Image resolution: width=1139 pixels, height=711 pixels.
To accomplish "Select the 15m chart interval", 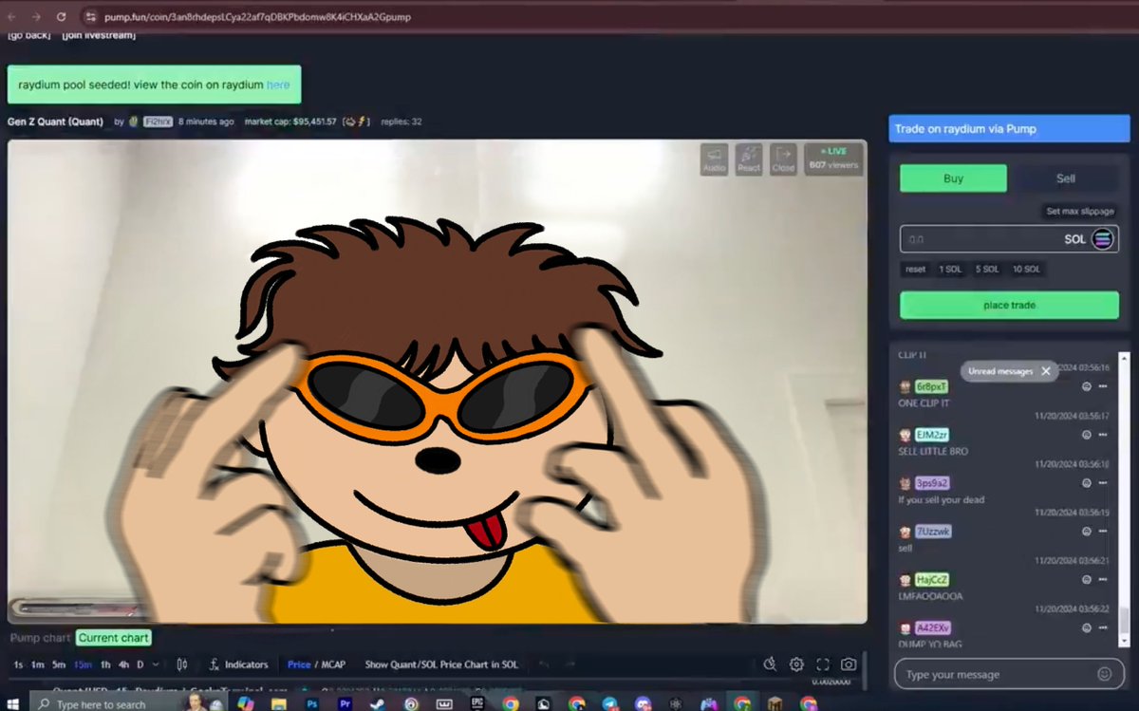I will click(83, 664).
